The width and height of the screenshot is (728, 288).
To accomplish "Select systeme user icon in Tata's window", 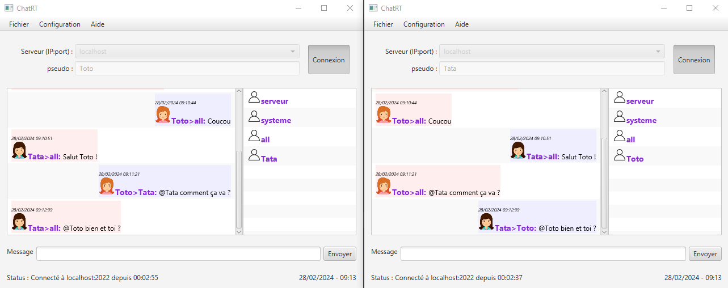I will tap(619, 117).
